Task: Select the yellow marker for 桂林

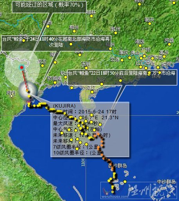Action: (x=91, y=16)
